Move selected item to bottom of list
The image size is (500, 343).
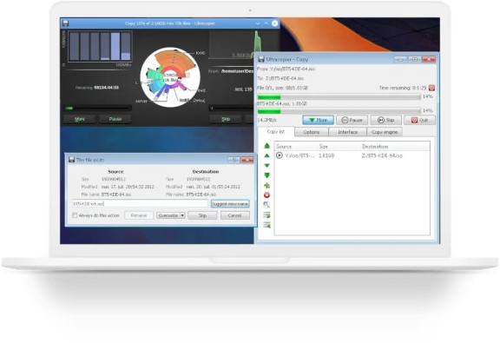coord(266,175)
